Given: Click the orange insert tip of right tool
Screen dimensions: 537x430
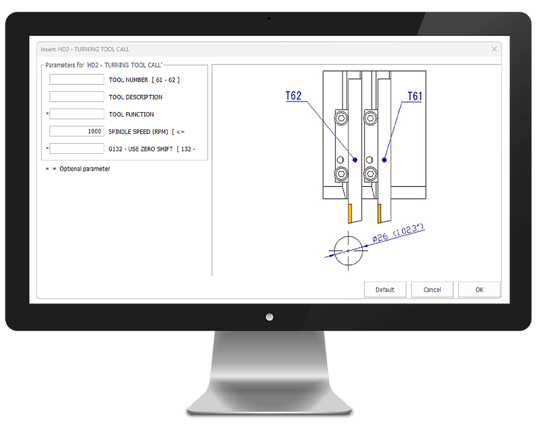Looking at the screenshot, I should click(380, 214).
